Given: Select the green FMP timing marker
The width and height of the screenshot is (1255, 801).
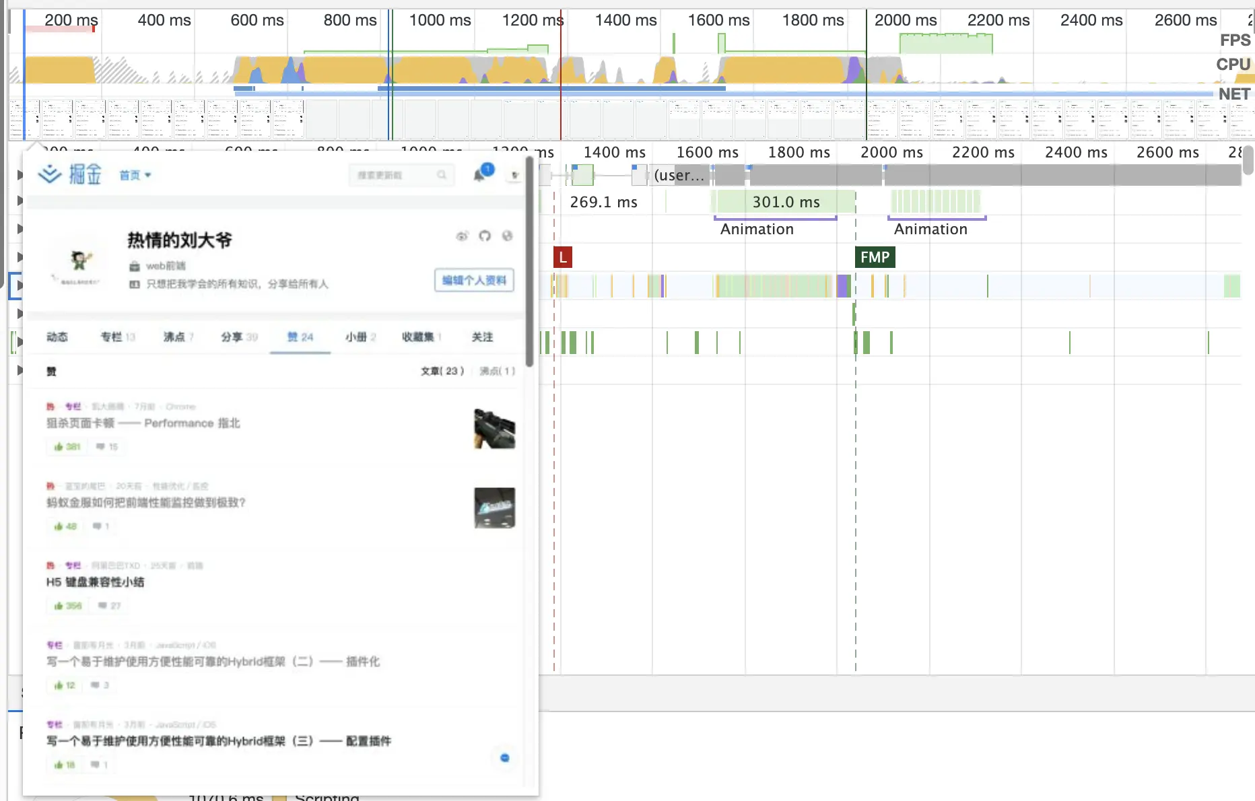Looking at the screenshot, I should tap(875, 257).
